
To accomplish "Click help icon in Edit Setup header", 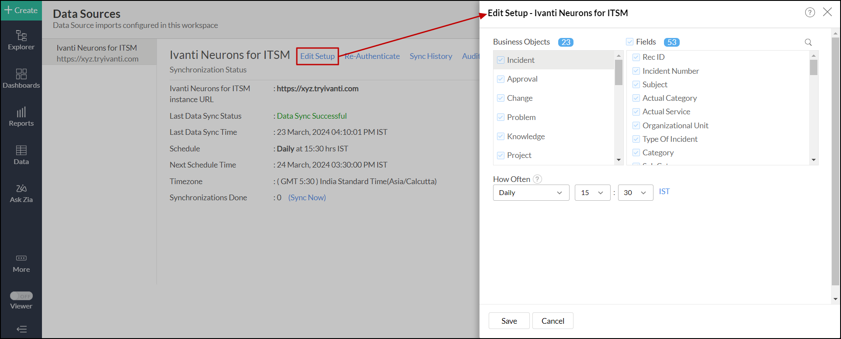I will 810,13.
